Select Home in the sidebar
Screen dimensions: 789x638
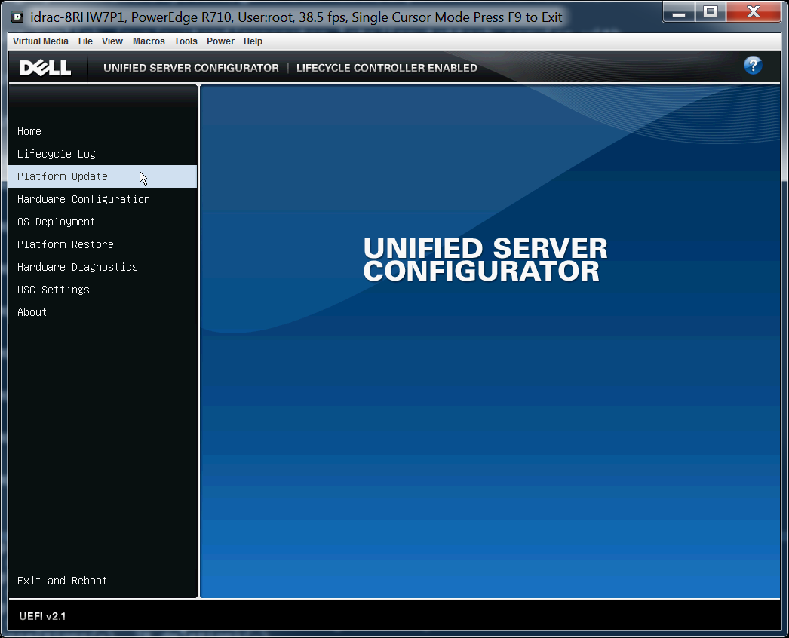29,131
